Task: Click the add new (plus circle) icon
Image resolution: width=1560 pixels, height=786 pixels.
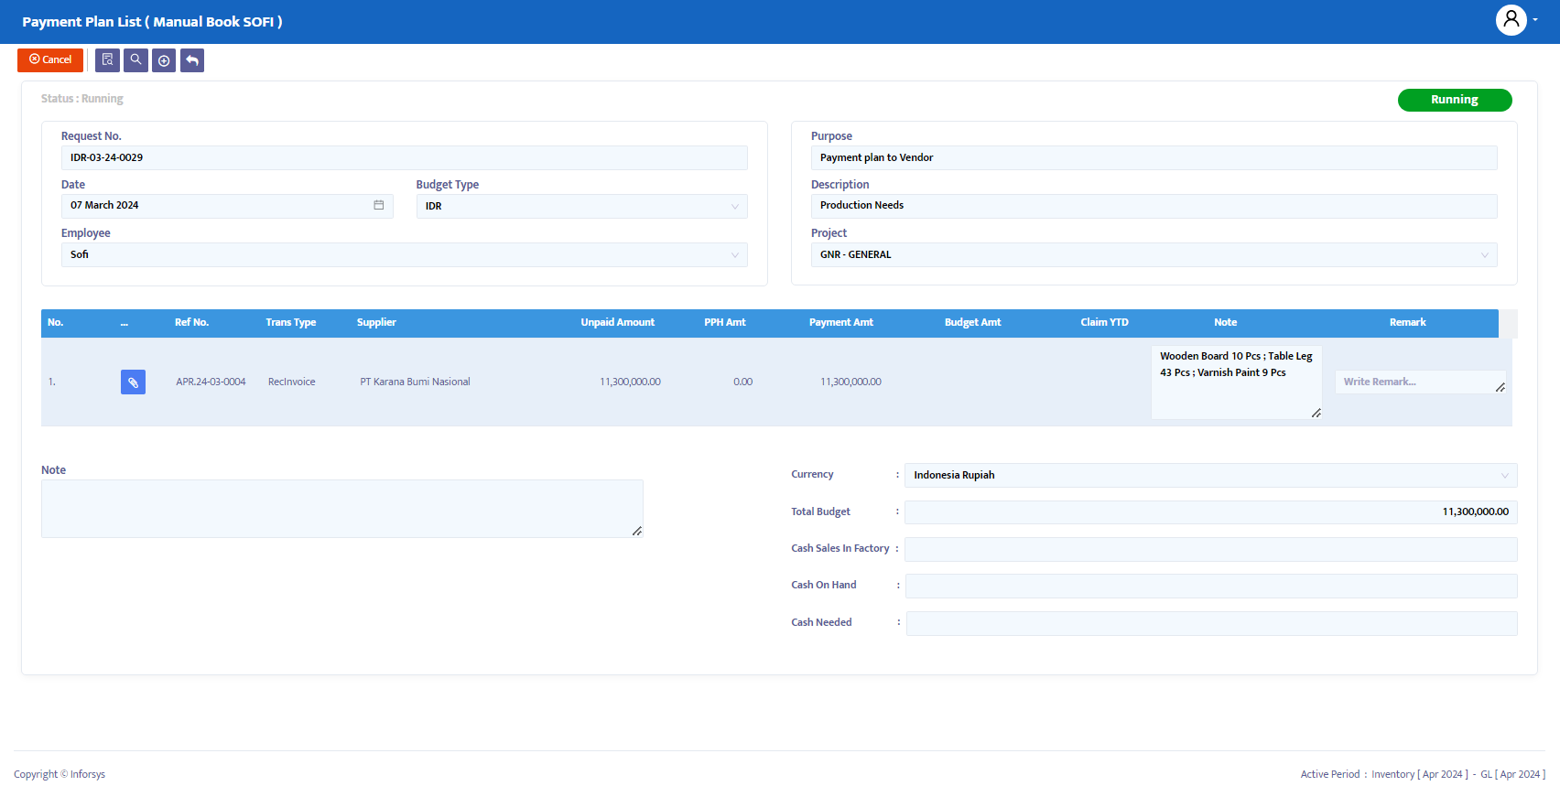Action: (x=164, y=60)
